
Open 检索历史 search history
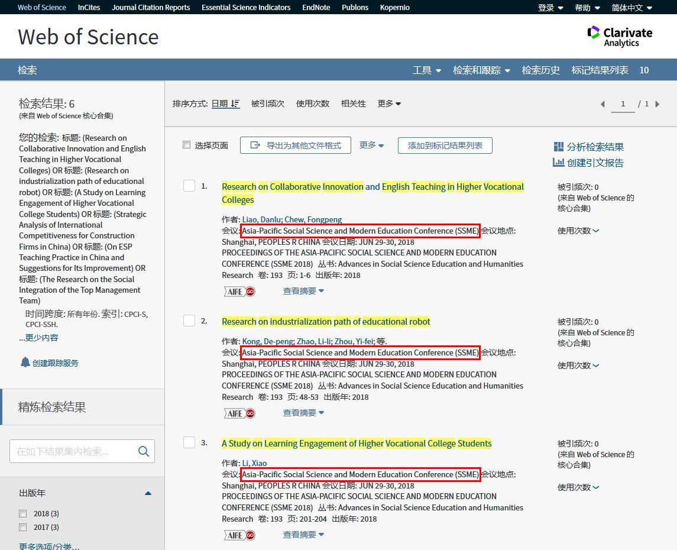coord(540,70)
